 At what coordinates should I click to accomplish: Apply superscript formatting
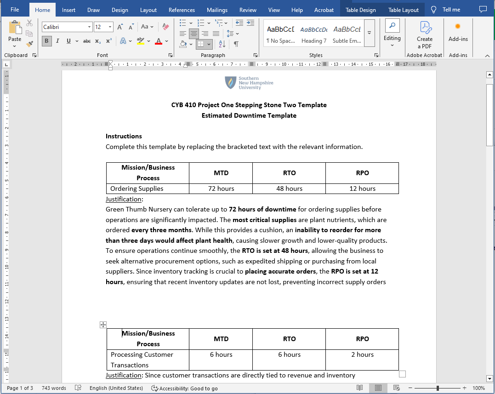[109, 41]
